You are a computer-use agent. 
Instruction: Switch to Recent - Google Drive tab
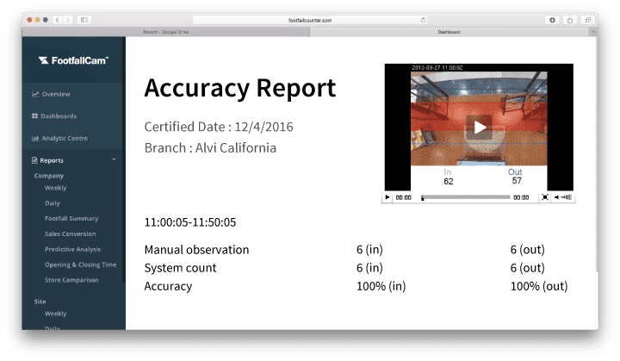click(x=166, y=32)
